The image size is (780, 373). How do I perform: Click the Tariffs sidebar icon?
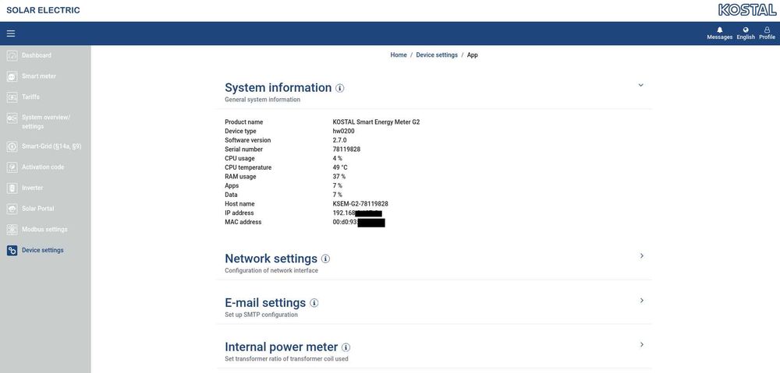pos(12,97)
